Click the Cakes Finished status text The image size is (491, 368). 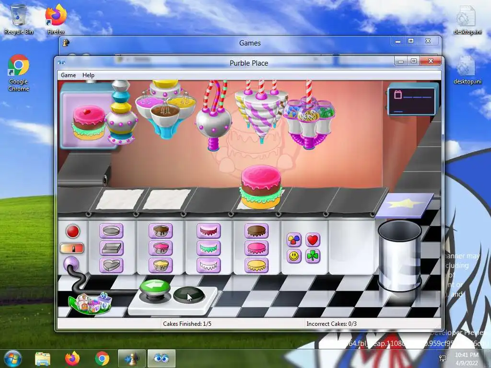[187, 324]
